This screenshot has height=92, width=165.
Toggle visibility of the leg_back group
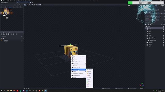click(163, 46)
